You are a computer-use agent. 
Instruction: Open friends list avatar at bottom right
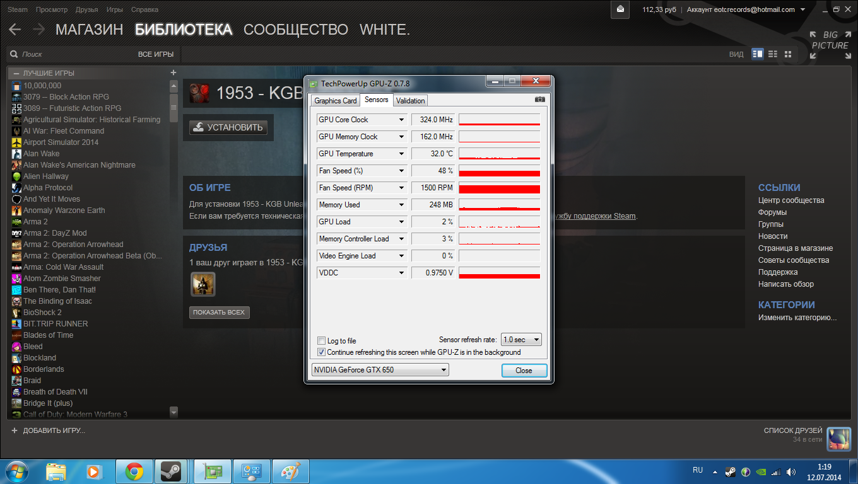click(838, 439)
